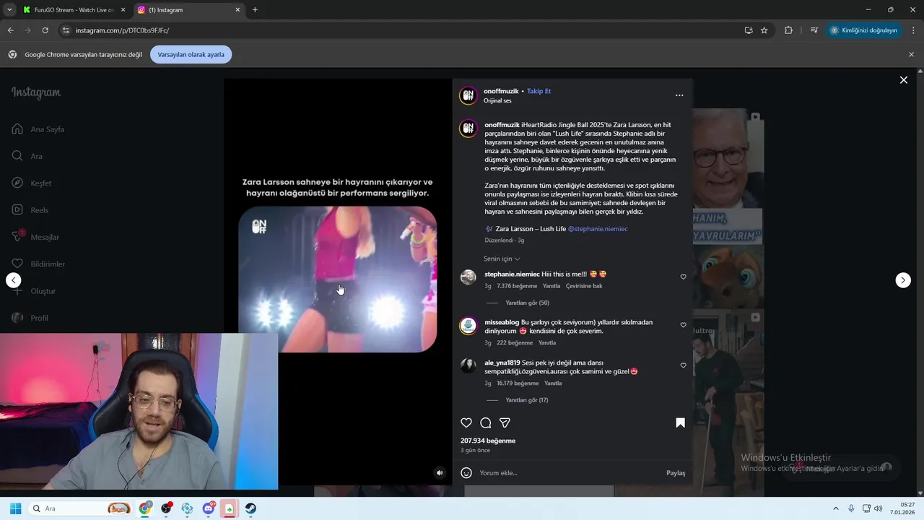
Task: Open the '207.934 beğenme' likes list
Action: coord(488,441)
